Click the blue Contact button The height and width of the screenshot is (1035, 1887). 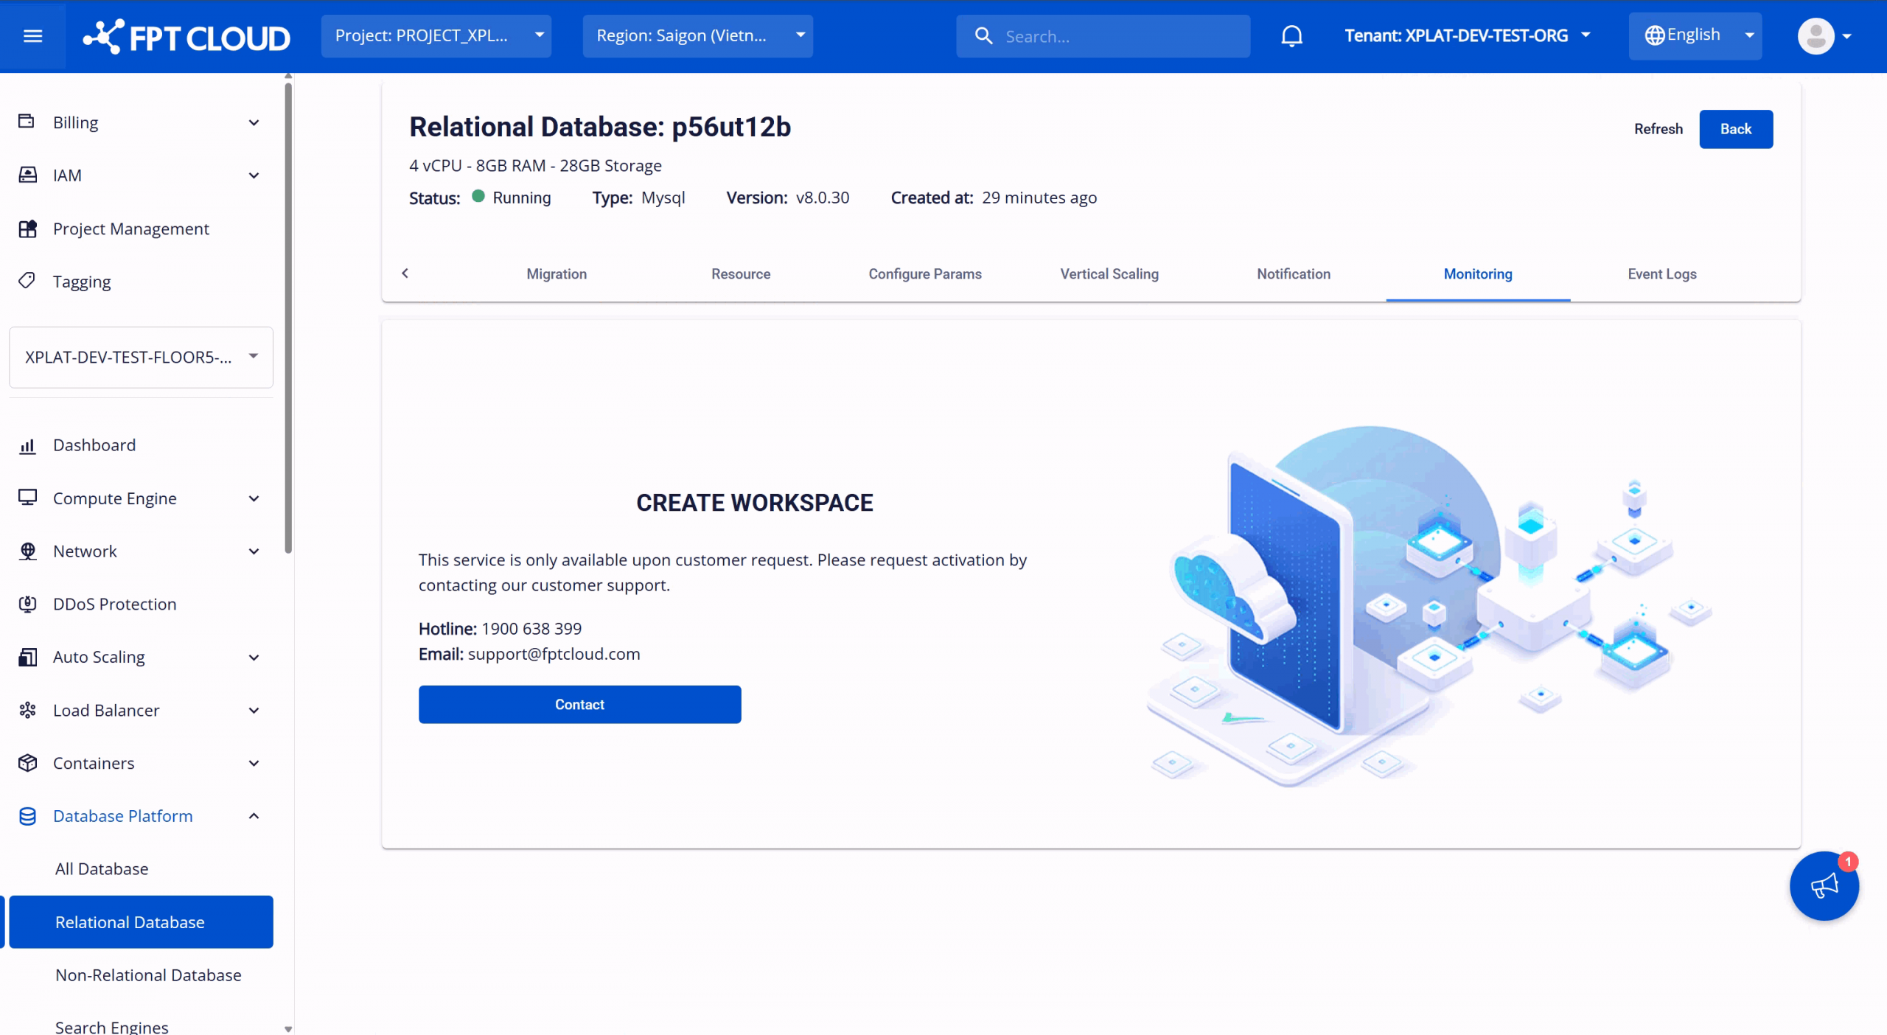click(579, 704)
